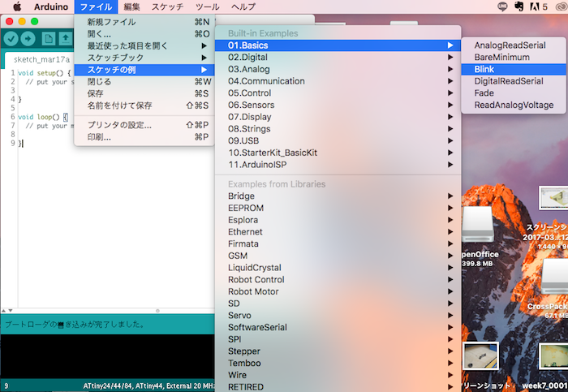The width and height of the screenshot is (568, 392).
Task: Expand the 08.Strings examples submenu
Action: pyautogui.click(x=338, y=129)
